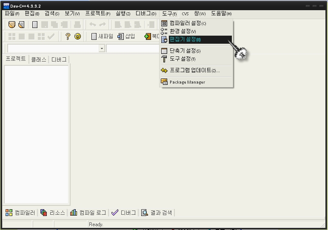Choose 도구 설정 menu entry
Viewport: 328px width, 230px height.
click(x=196, y=59)
